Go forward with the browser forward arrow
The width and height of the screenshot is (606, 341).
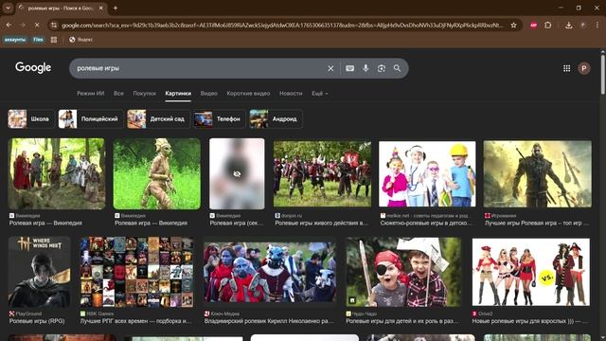tap(23, 26)
